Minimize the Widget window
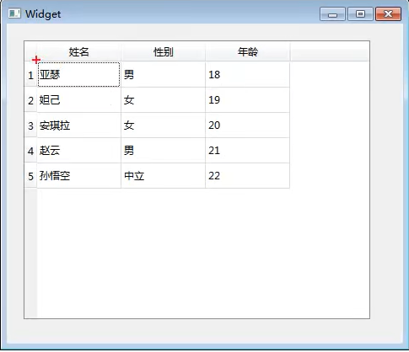This screenshot has height=352, width=409. (332, 14)
